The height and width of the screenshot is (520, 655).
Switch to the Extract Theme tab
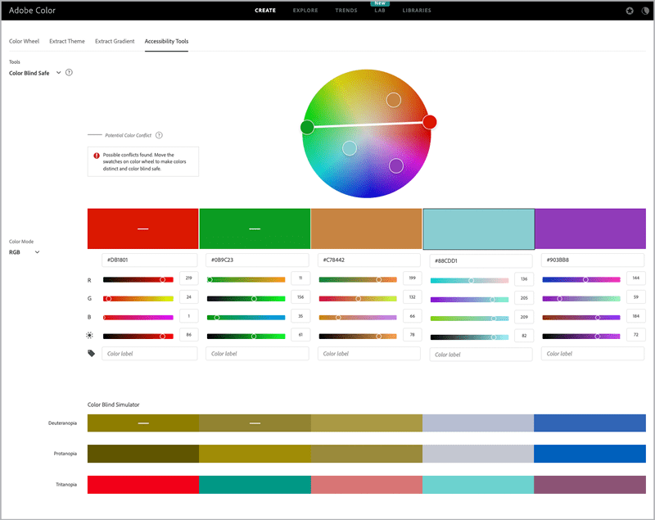67,41
